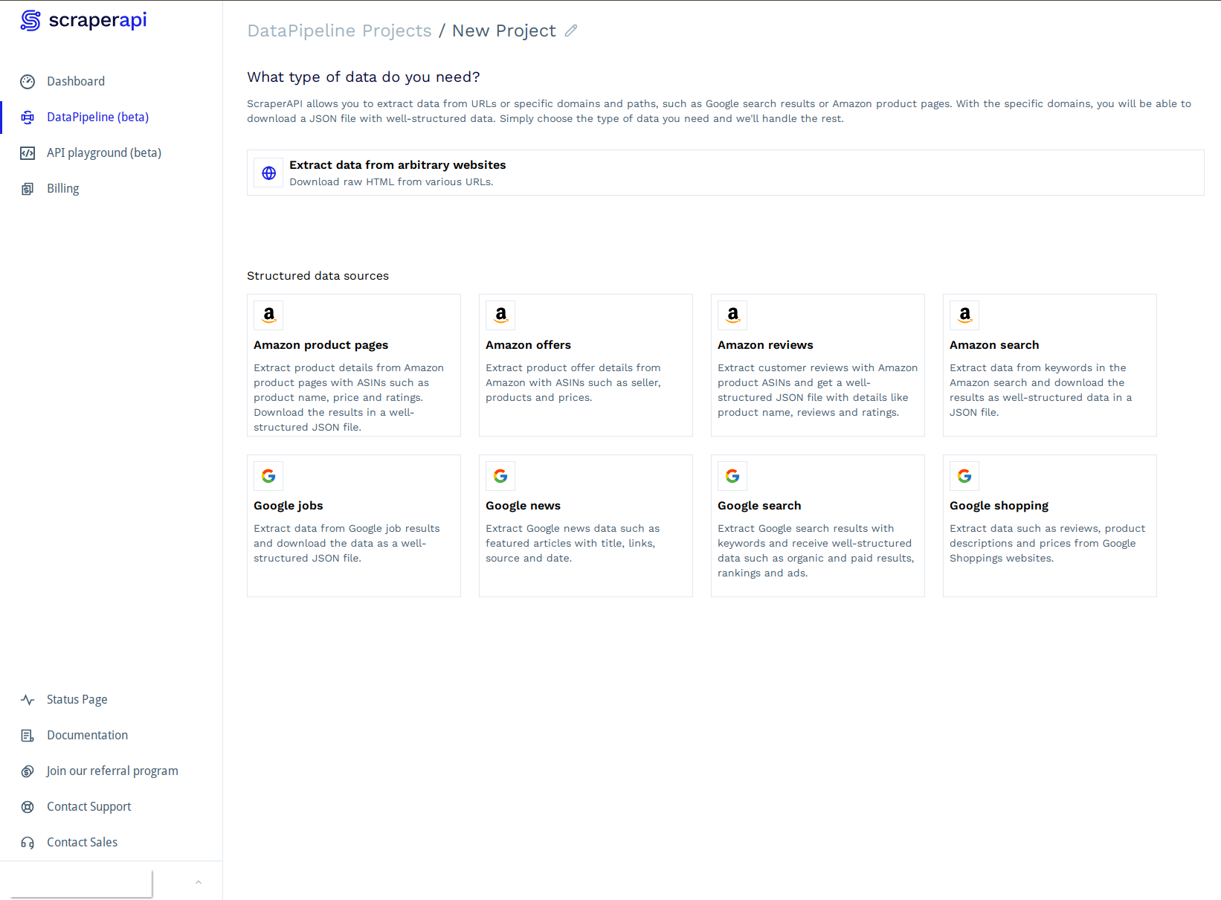Pick the Amazon search card title
This screenshot has width=1221, height=900.
coord(994,345)
